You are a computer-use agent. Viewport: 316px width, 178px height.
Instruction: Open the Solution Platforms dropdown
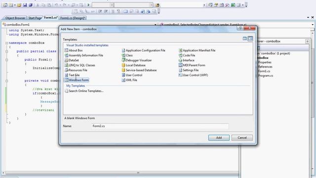click(152, 5)
